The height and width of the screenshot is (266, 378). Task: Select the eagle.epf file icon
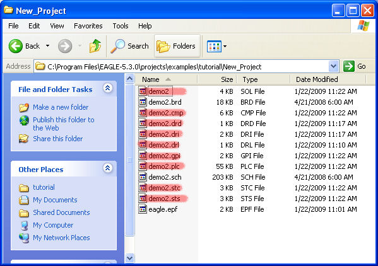(143, 209)
